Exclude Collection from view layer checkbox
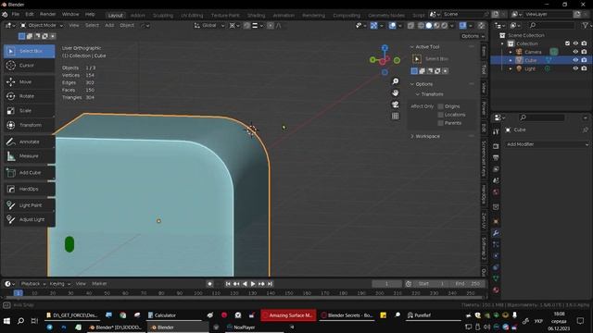 [x=567, y=43]
